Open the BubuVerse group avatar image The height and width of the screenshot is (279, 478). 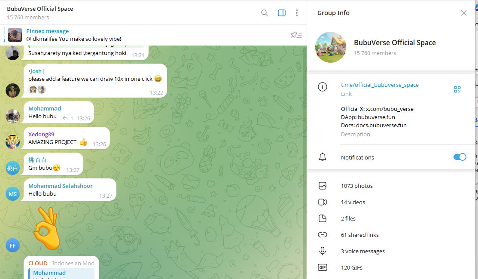pyautogui.click(x=330, y=47)
